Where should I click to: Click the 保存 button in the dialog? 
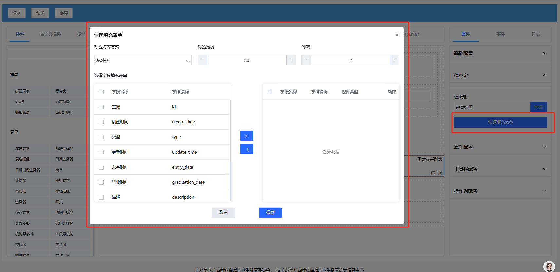270,213
